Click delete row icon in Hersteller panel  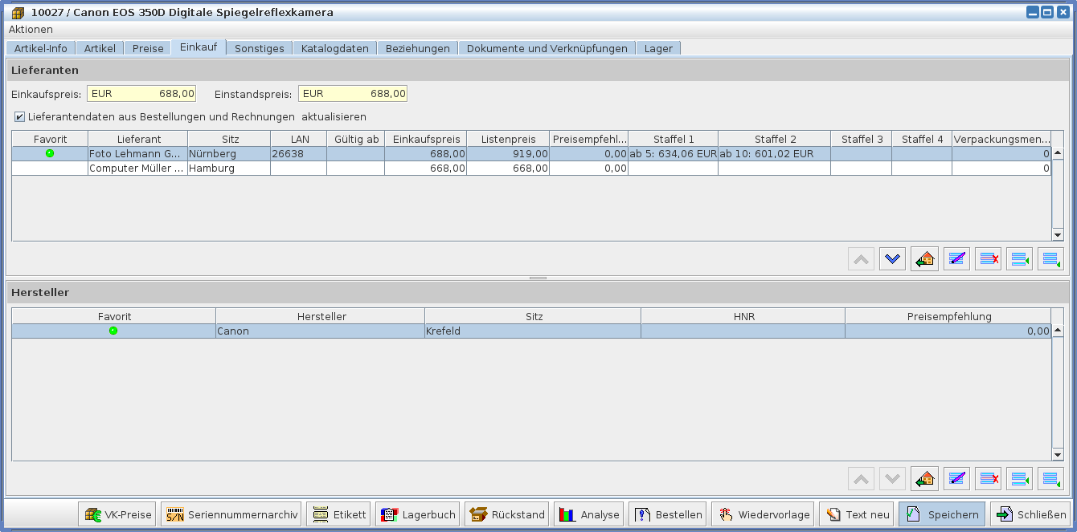pyautogui.click(x=988, y=479)
